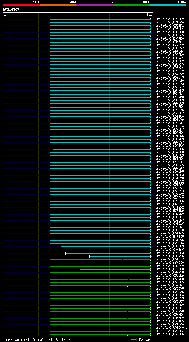Image resolution: width=189 pixels, height=342 pixels.
Task: Click the cyan alignment bar for UniRef100_Q3LVF3
Action: coord(106,247)
